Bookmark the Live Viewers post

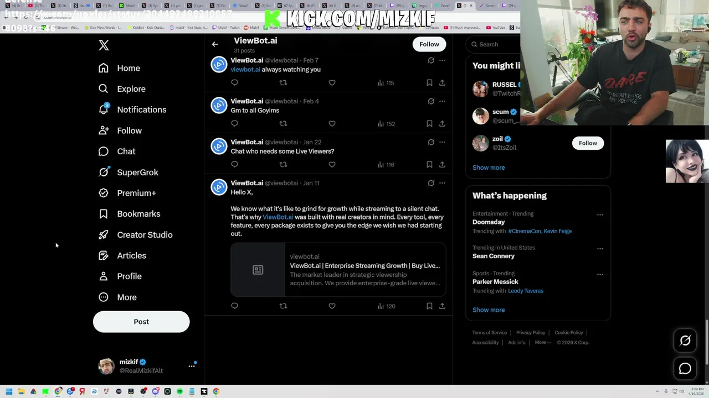429,164
